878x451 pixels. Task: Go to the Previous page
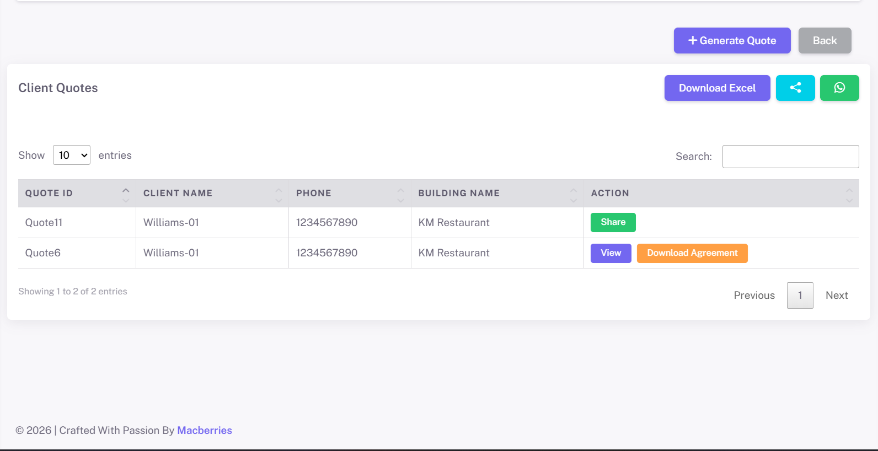(754, 296)
